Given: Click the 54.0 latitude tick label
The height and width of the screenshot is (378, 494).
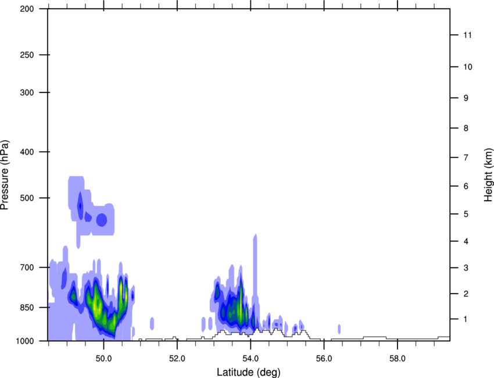Looking at the screenshot, I should (x=250, y=359).
